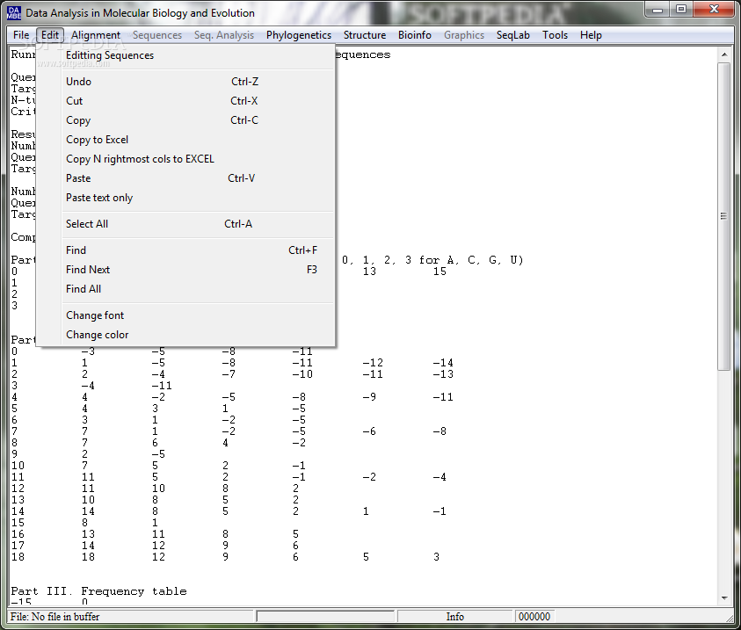The image size is (741, 630).
Task: Select the Find menu entry
Action: pyautogui.click(x=185, y=250)
